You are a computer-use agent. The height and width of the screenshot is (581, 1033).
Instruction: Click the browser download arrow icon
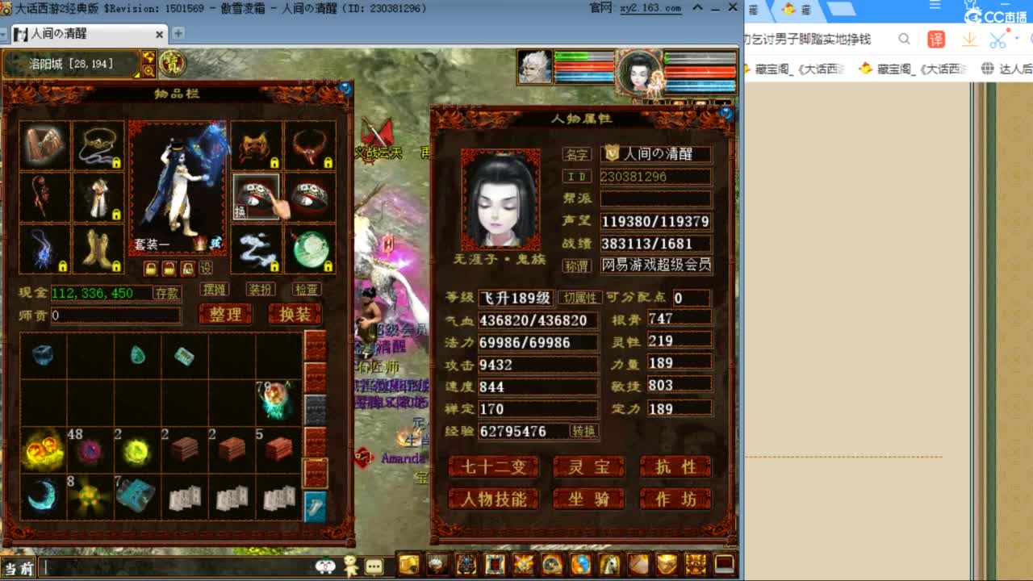point(969,40)
